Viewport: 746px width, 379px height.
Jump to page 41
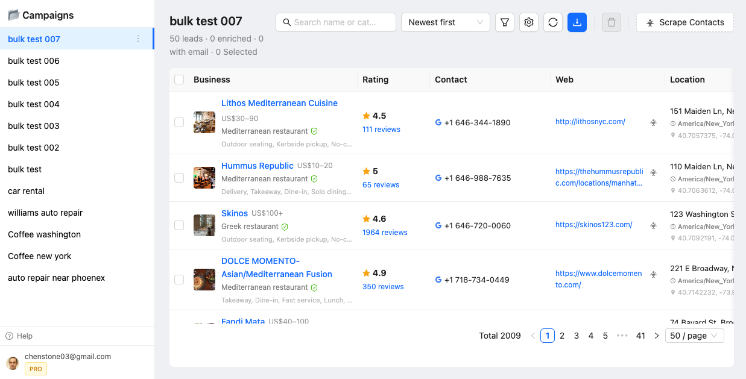coord(640,336)
